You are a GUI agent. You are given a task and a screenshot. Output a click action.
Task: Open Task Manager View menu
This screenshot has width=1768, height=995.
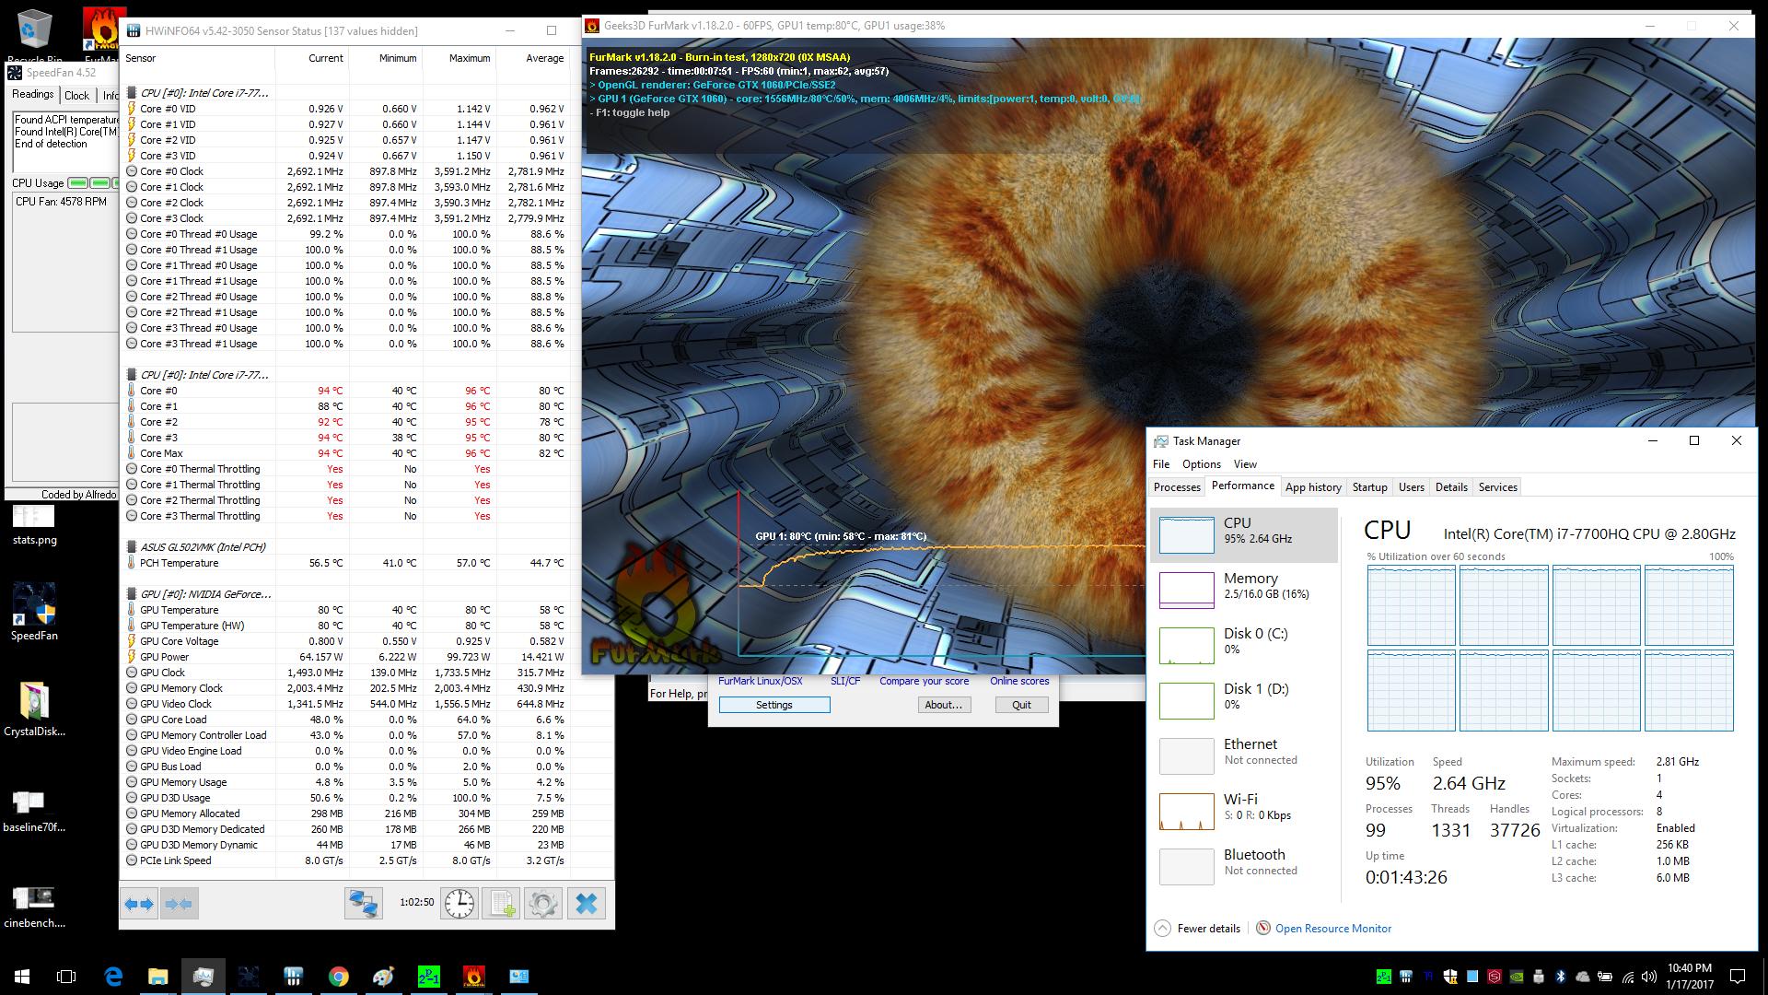pyautogui.click(x=1245, y=464)
